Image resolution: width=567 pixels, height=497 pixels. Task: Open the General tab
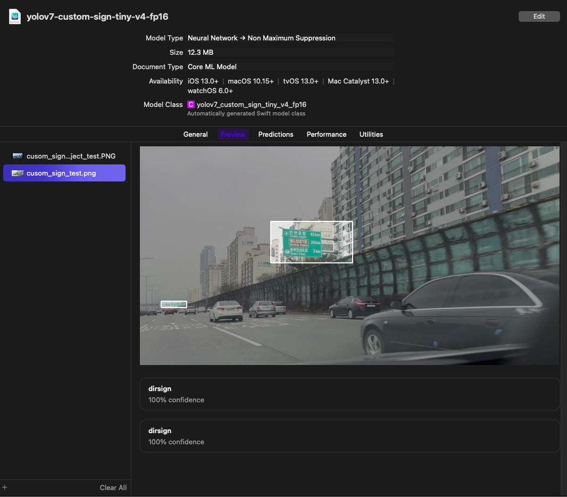coord(195,134)
